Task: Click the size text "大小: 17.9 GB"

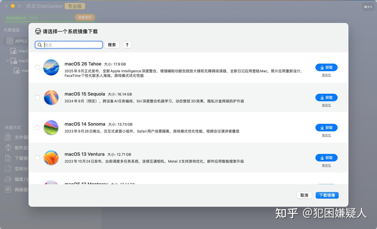Action: click(115, 64)
